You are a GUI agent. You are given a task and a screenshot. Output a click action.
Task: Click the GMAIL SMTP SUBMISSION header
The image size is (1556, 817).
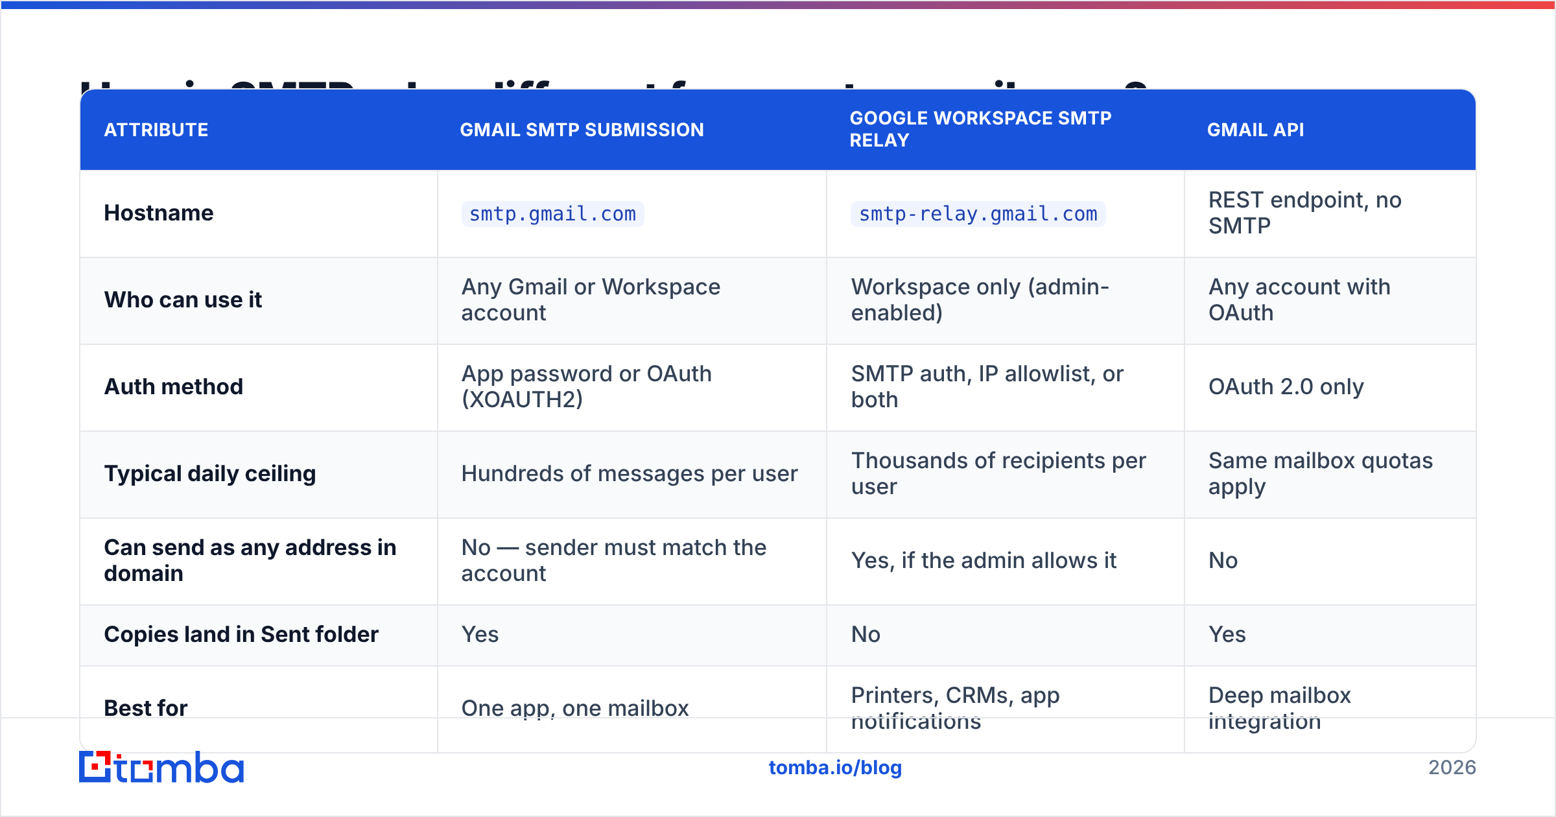582,130
